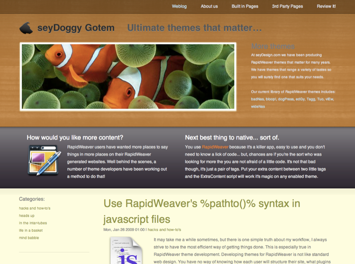Screen dimensions: 355x264
Task: Go to the About us page
Action: coord(209,6)
